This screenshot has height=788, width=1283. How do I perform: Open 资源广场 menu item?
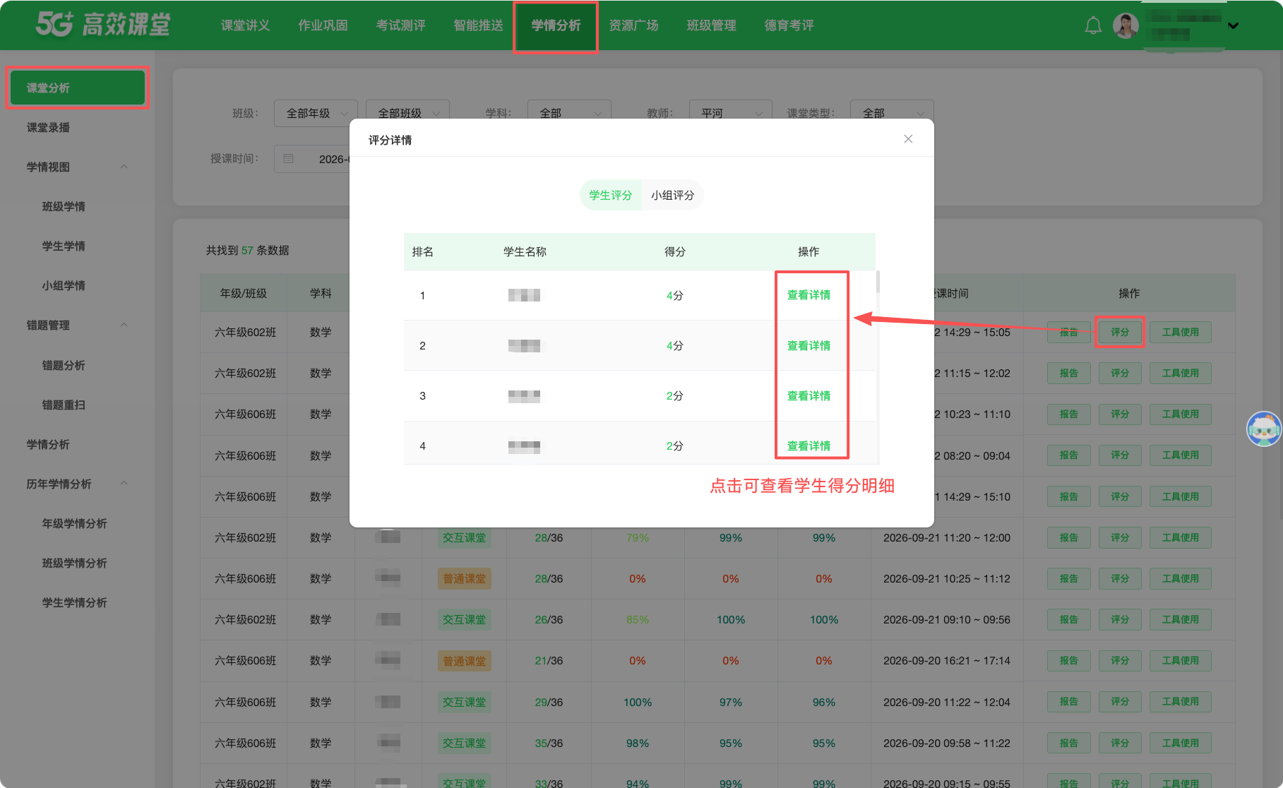point(633,25)
